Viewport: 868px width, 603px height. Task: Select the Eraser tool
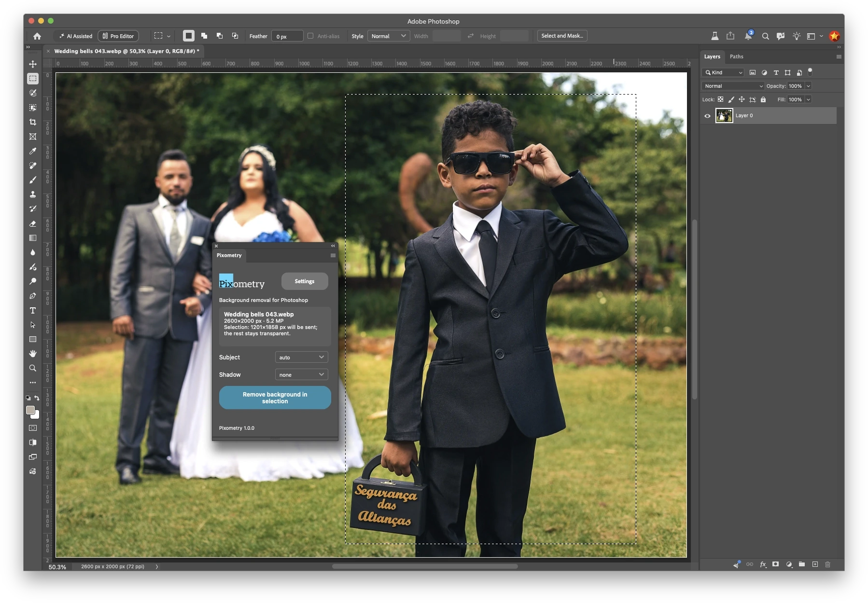click(x=33, y=223)
